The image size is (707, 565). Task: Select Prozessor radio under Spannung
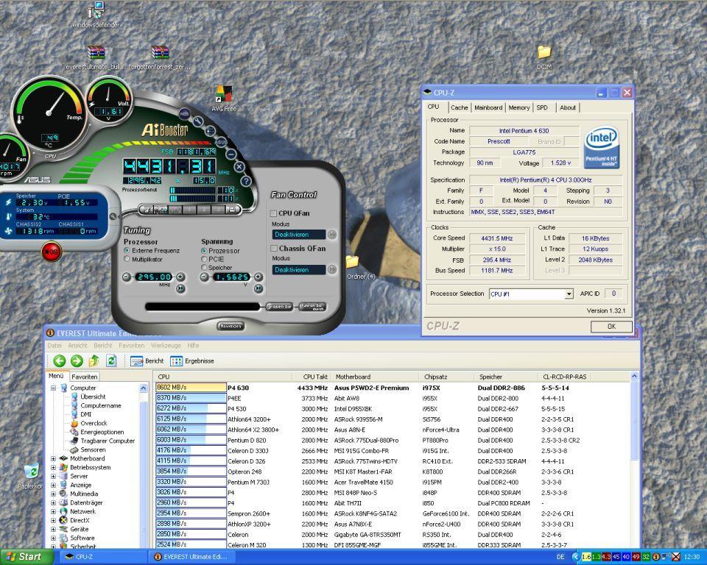click(x=204, y=251)
